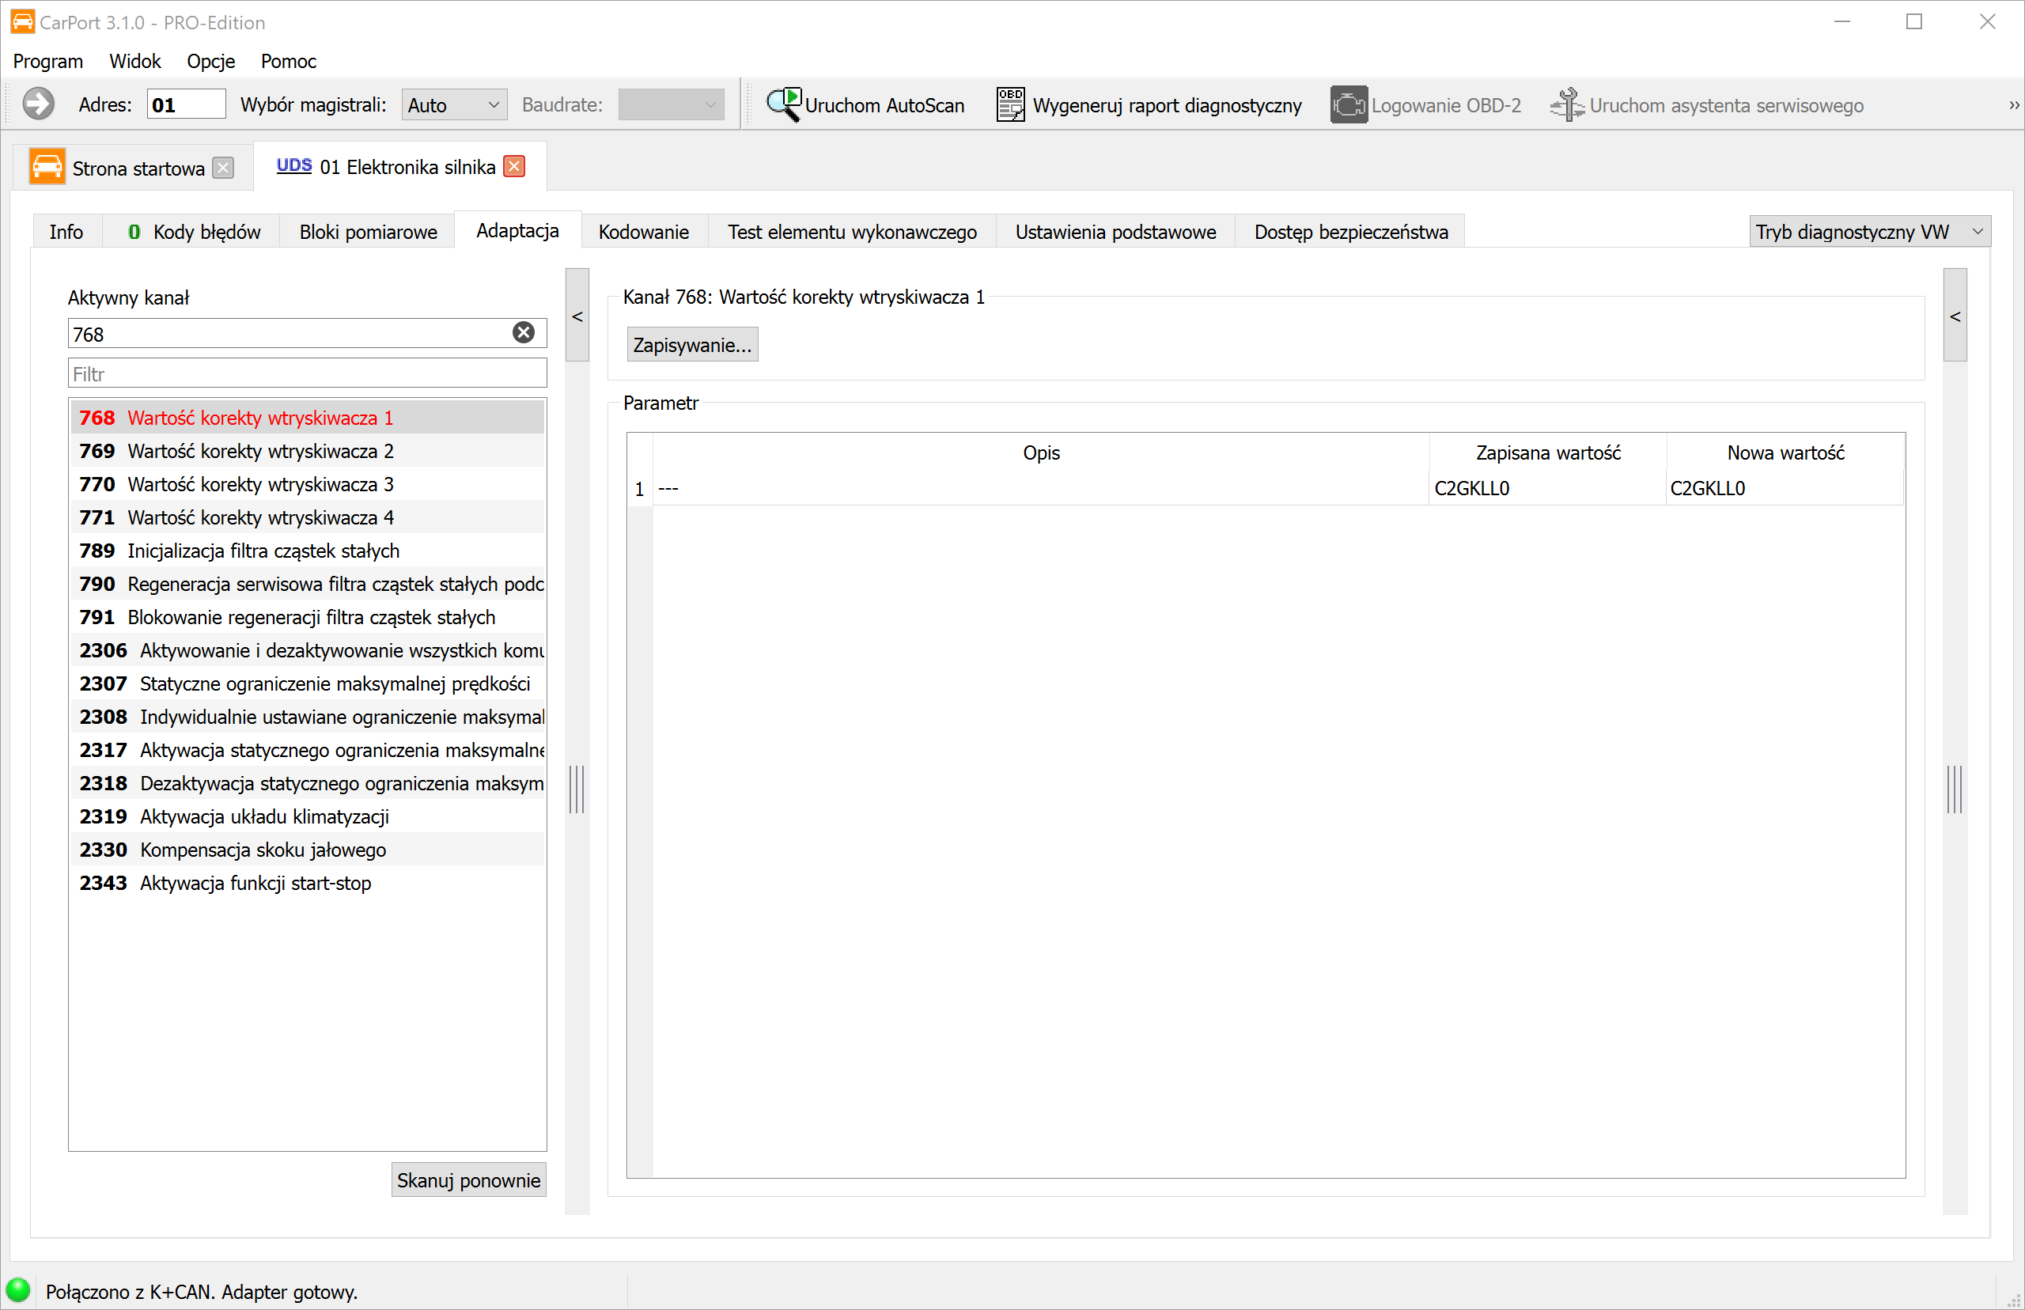Click the green connection status indicator
The height and width of the screenshot is (1310, 2025).
point(18,1290)
